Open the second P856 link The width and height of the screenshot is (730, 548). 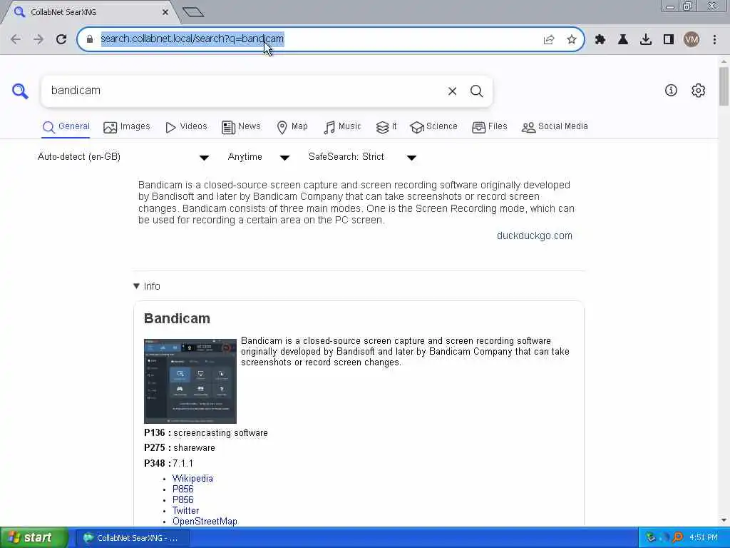(183, 500)
